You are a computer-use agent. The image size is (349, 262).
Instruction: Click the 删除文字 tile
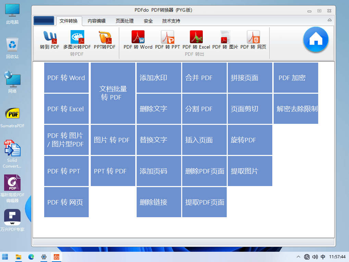[x=159, y=109]
